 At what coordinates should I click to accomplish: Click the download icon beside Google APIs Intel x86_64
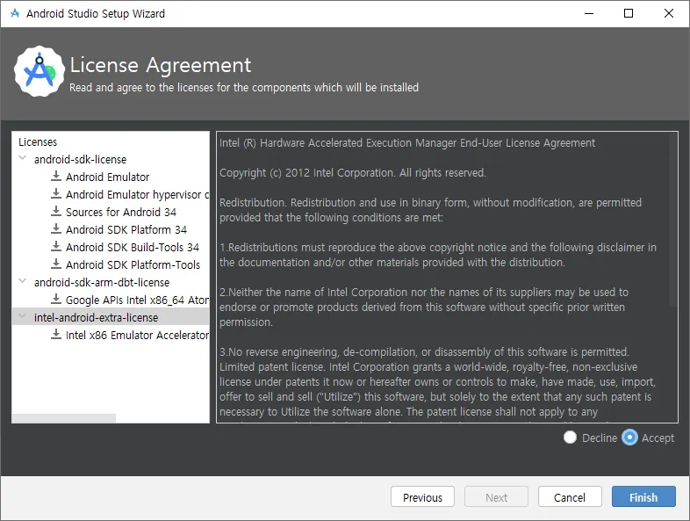pos(56,300)
